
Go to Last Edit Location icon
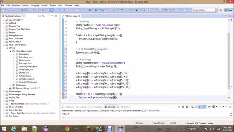166,10
